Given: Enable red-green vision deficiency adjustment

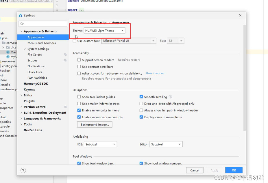Looking at the screenshot, I should (79, 73).
